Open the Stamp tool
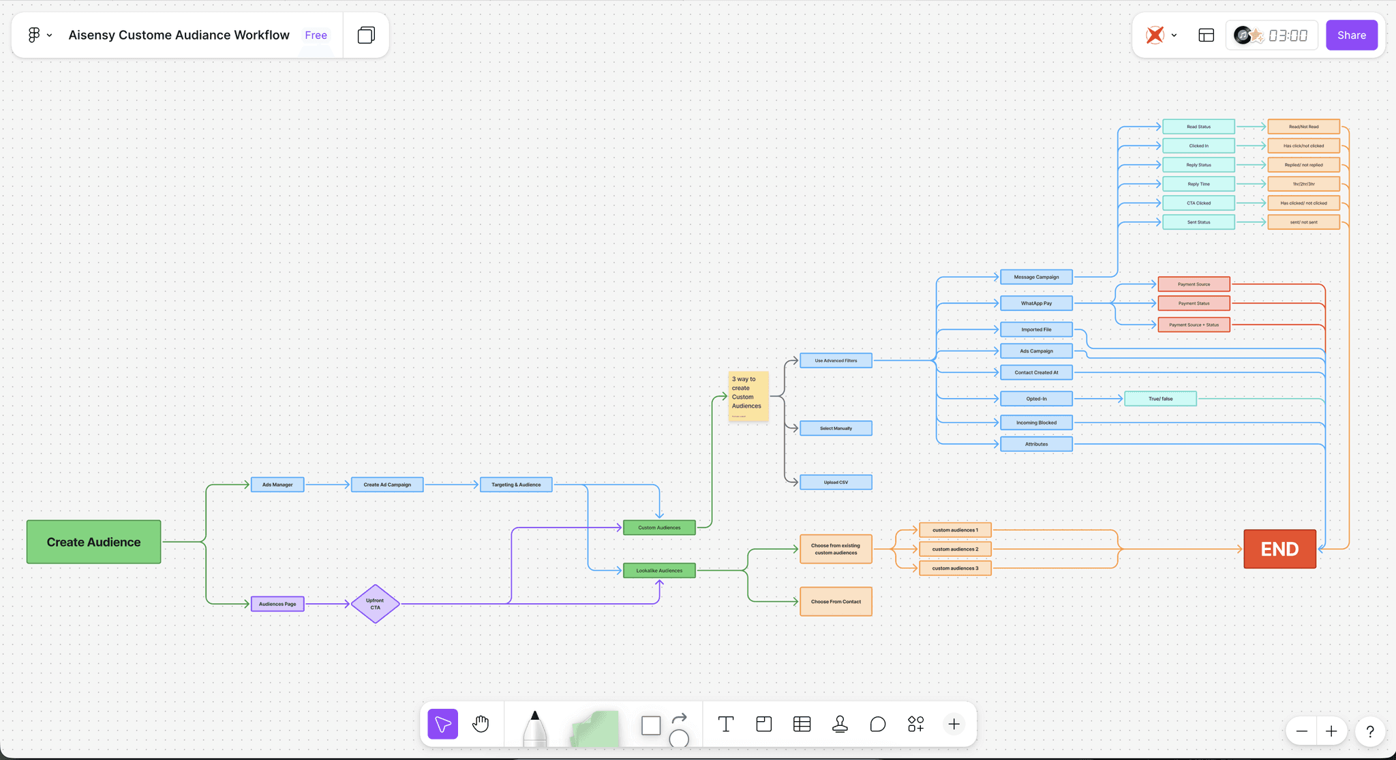 [x=840, y=724]
